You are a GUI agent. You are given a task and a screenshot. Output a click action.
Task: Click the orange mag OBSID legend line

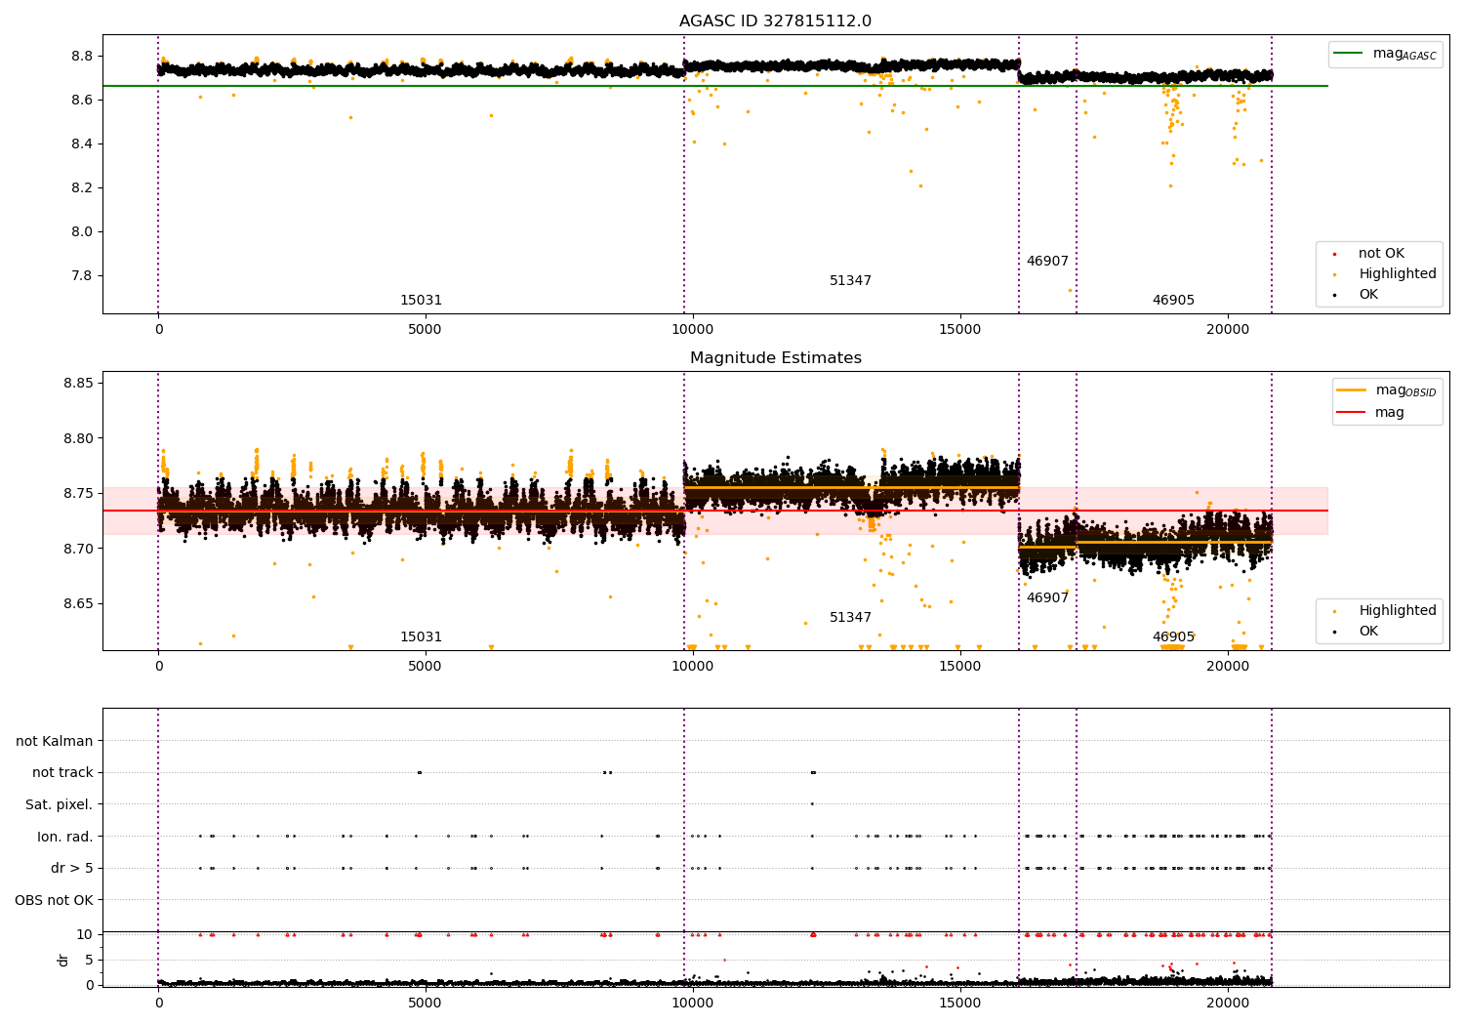click(1352, 390)
